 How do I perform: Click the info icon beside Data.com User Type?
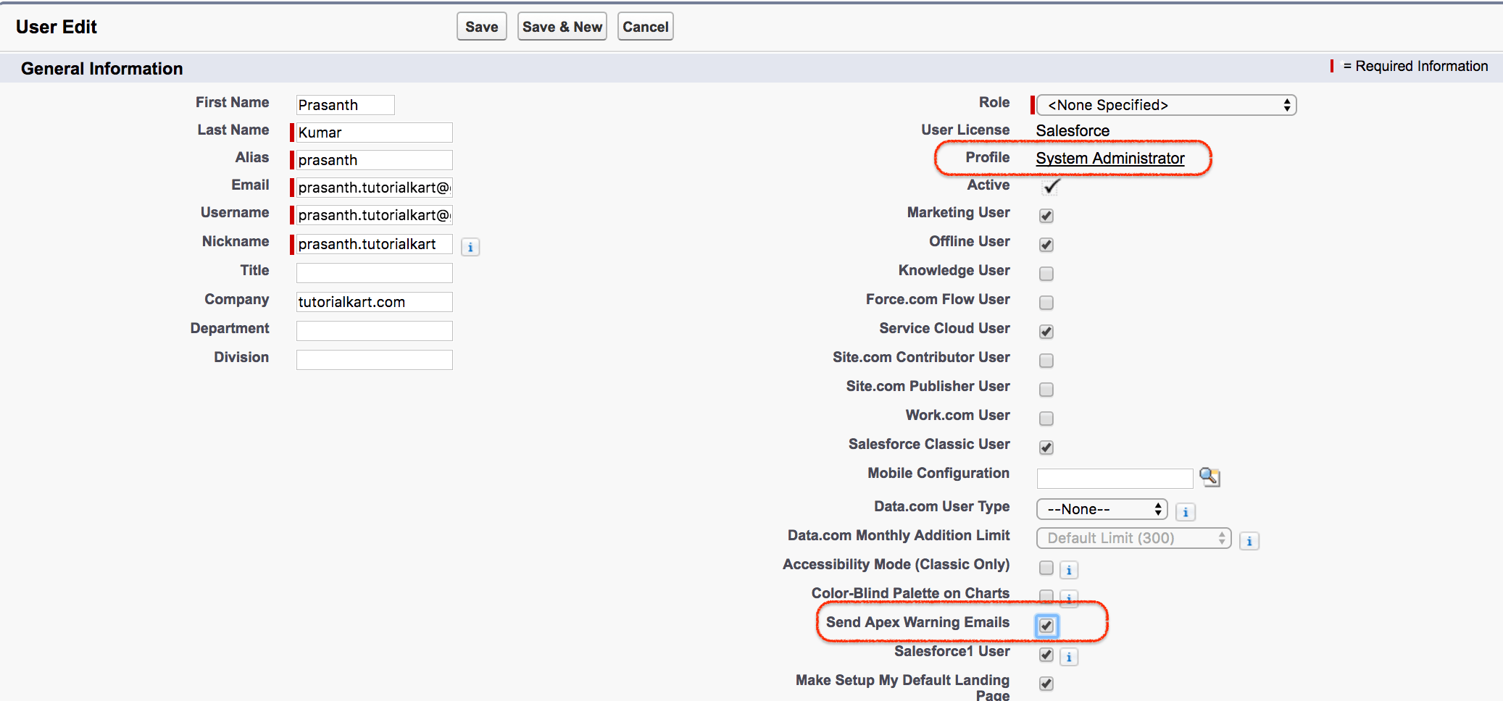click(x=1185, y=512)
